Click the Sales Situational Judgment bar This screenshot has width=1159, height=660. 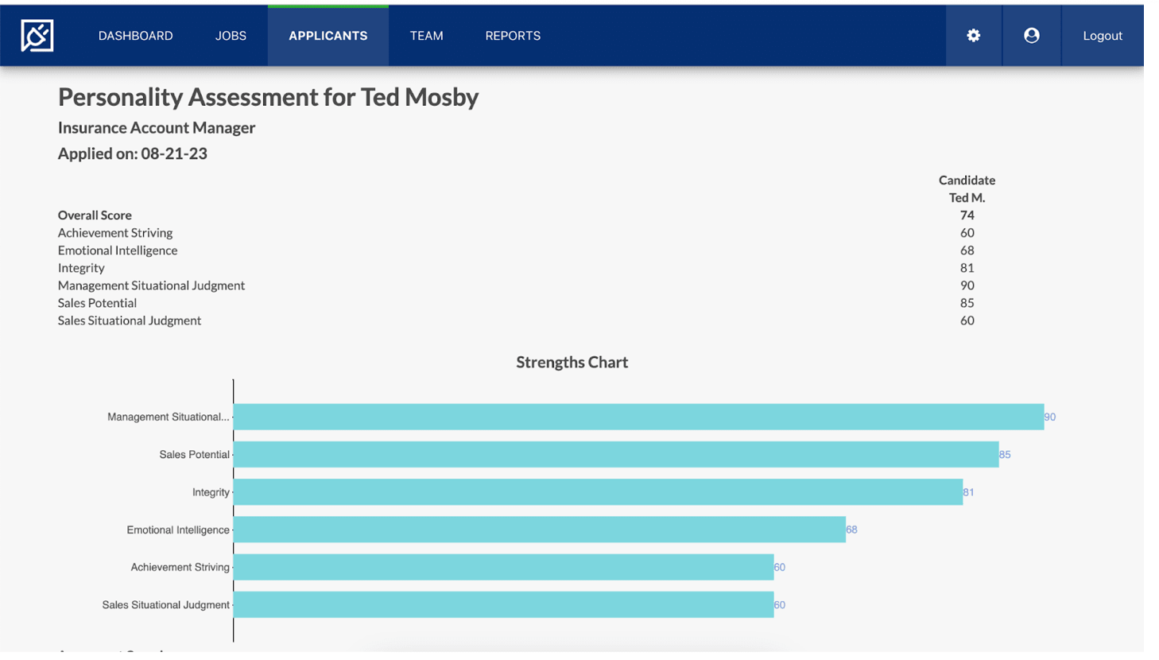coord(502,604)
